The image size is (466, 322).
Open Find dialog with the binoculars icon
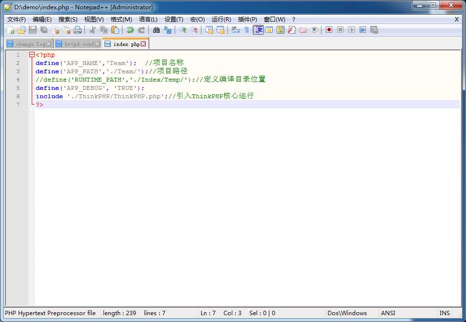[x=156, y=30]
